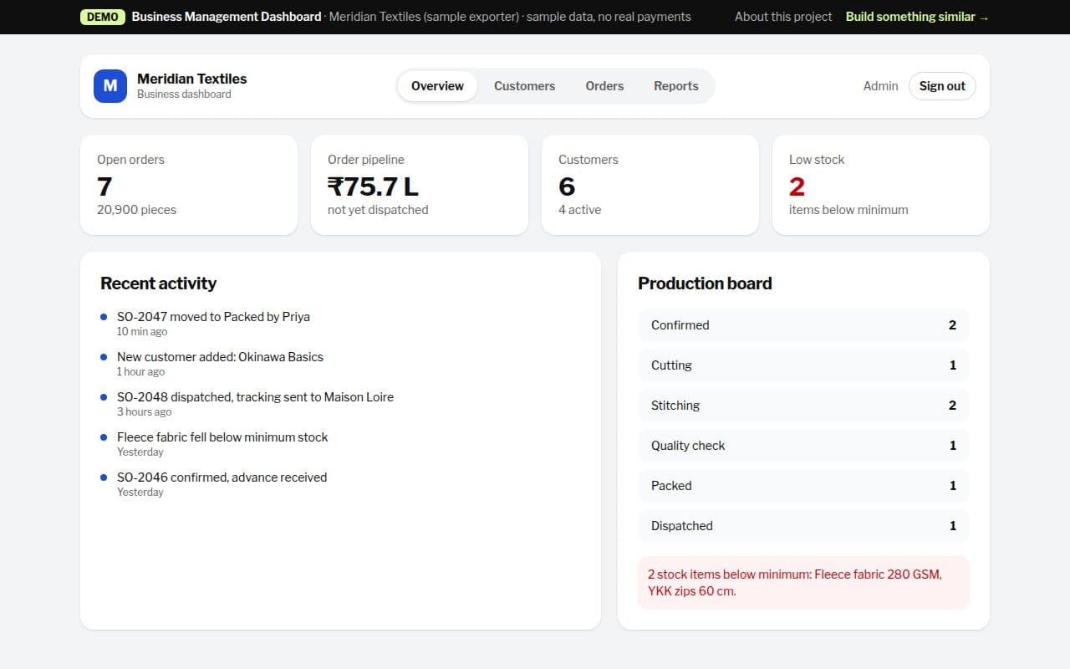Click the Confirmed row in Production board
This screenshot has width=1070, height=669.
point(803,325)
